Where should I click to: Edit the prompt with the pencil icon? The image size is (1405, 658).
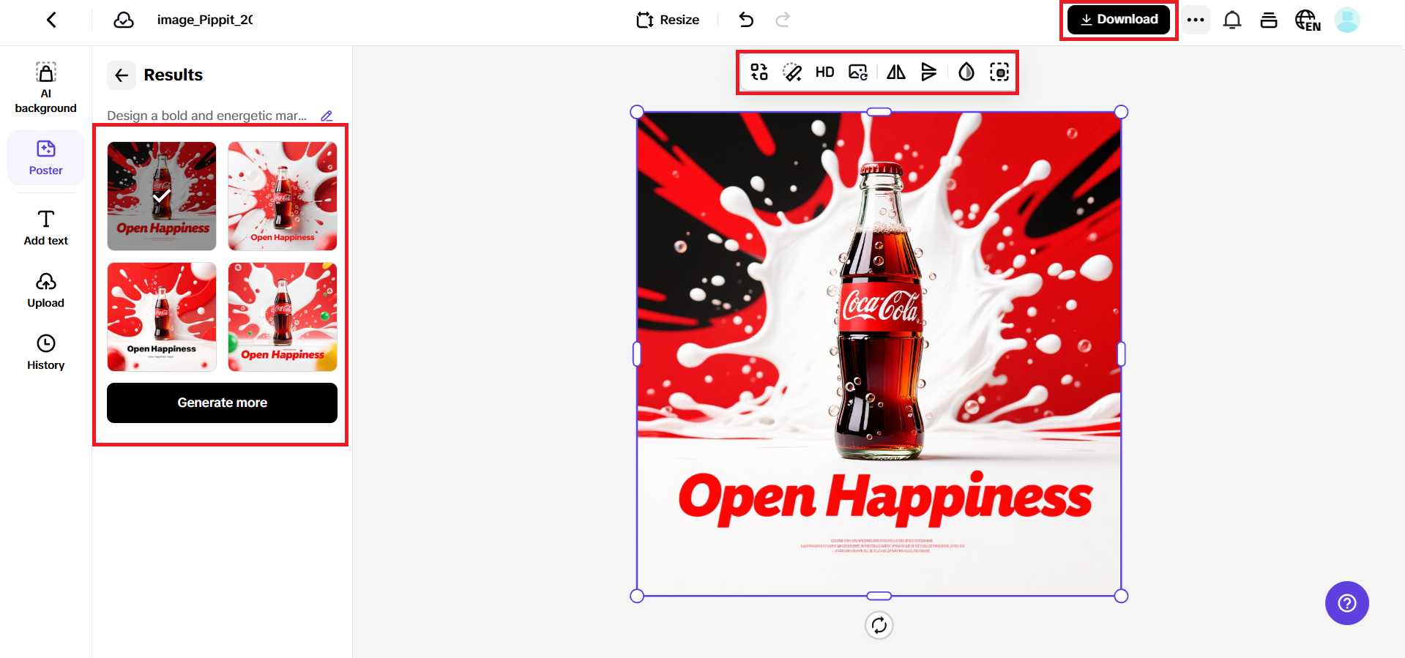(327, 116)
